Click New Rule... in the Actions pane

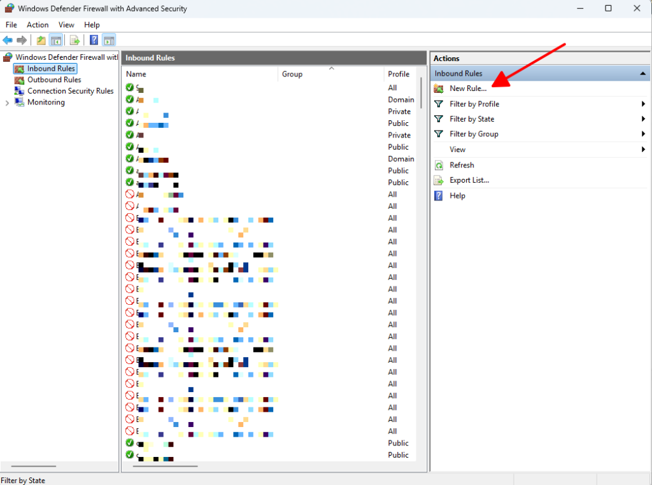[x=468, y=88]
